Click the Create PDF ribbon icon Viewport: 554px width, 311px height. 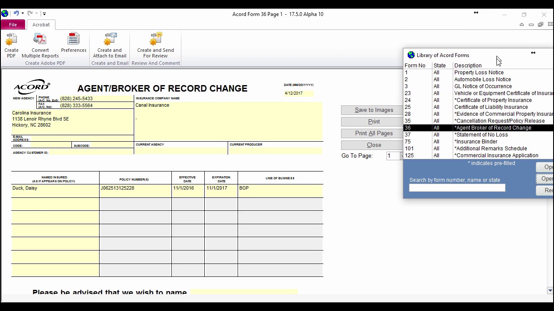[x=11, y=45]
